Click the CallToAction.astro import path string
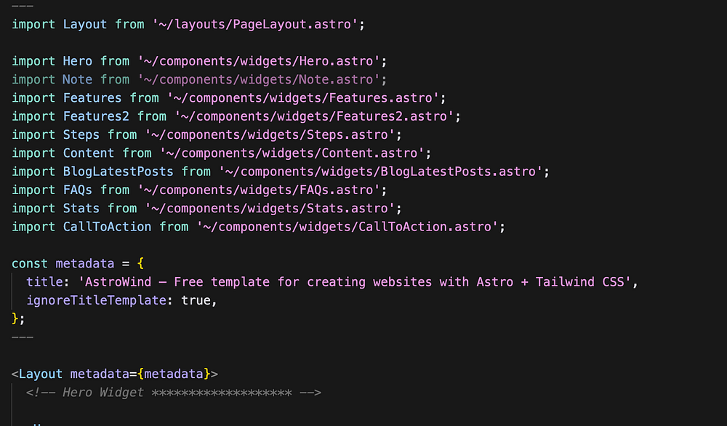 (349, 227)
